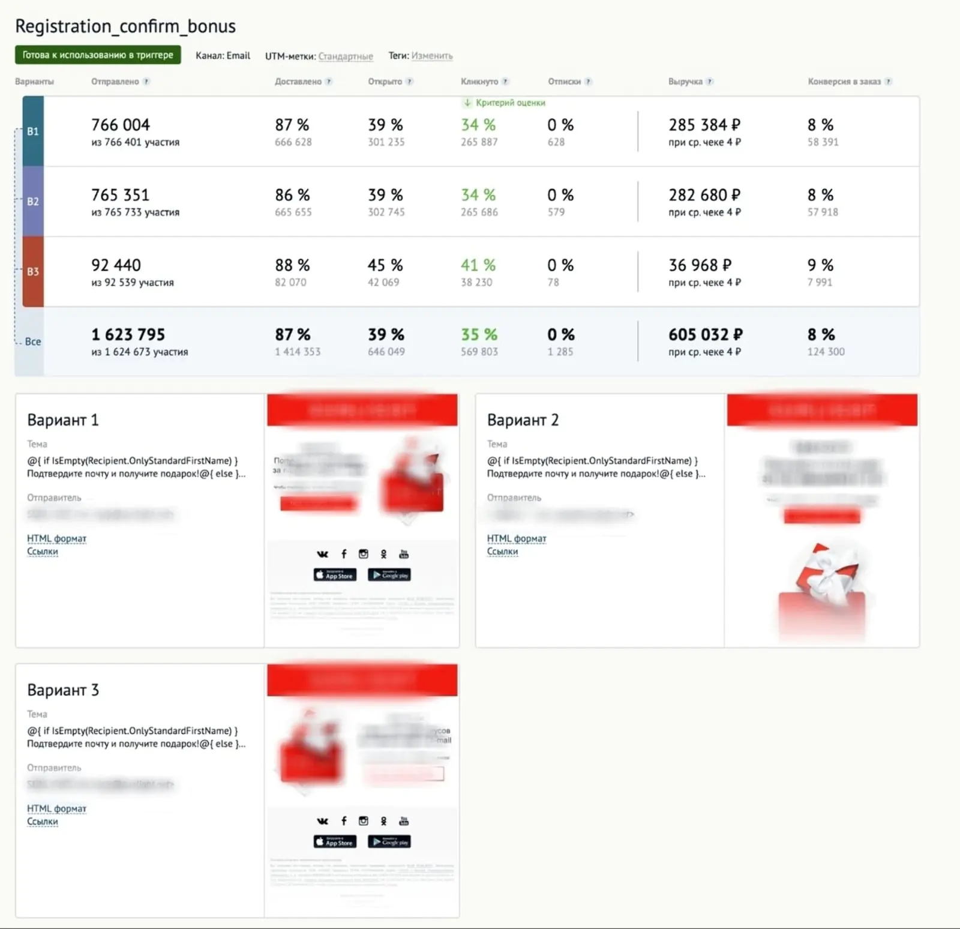Screen dimensions: 960x929
Task: Select the B1 variant color tab
Action: 33,131
